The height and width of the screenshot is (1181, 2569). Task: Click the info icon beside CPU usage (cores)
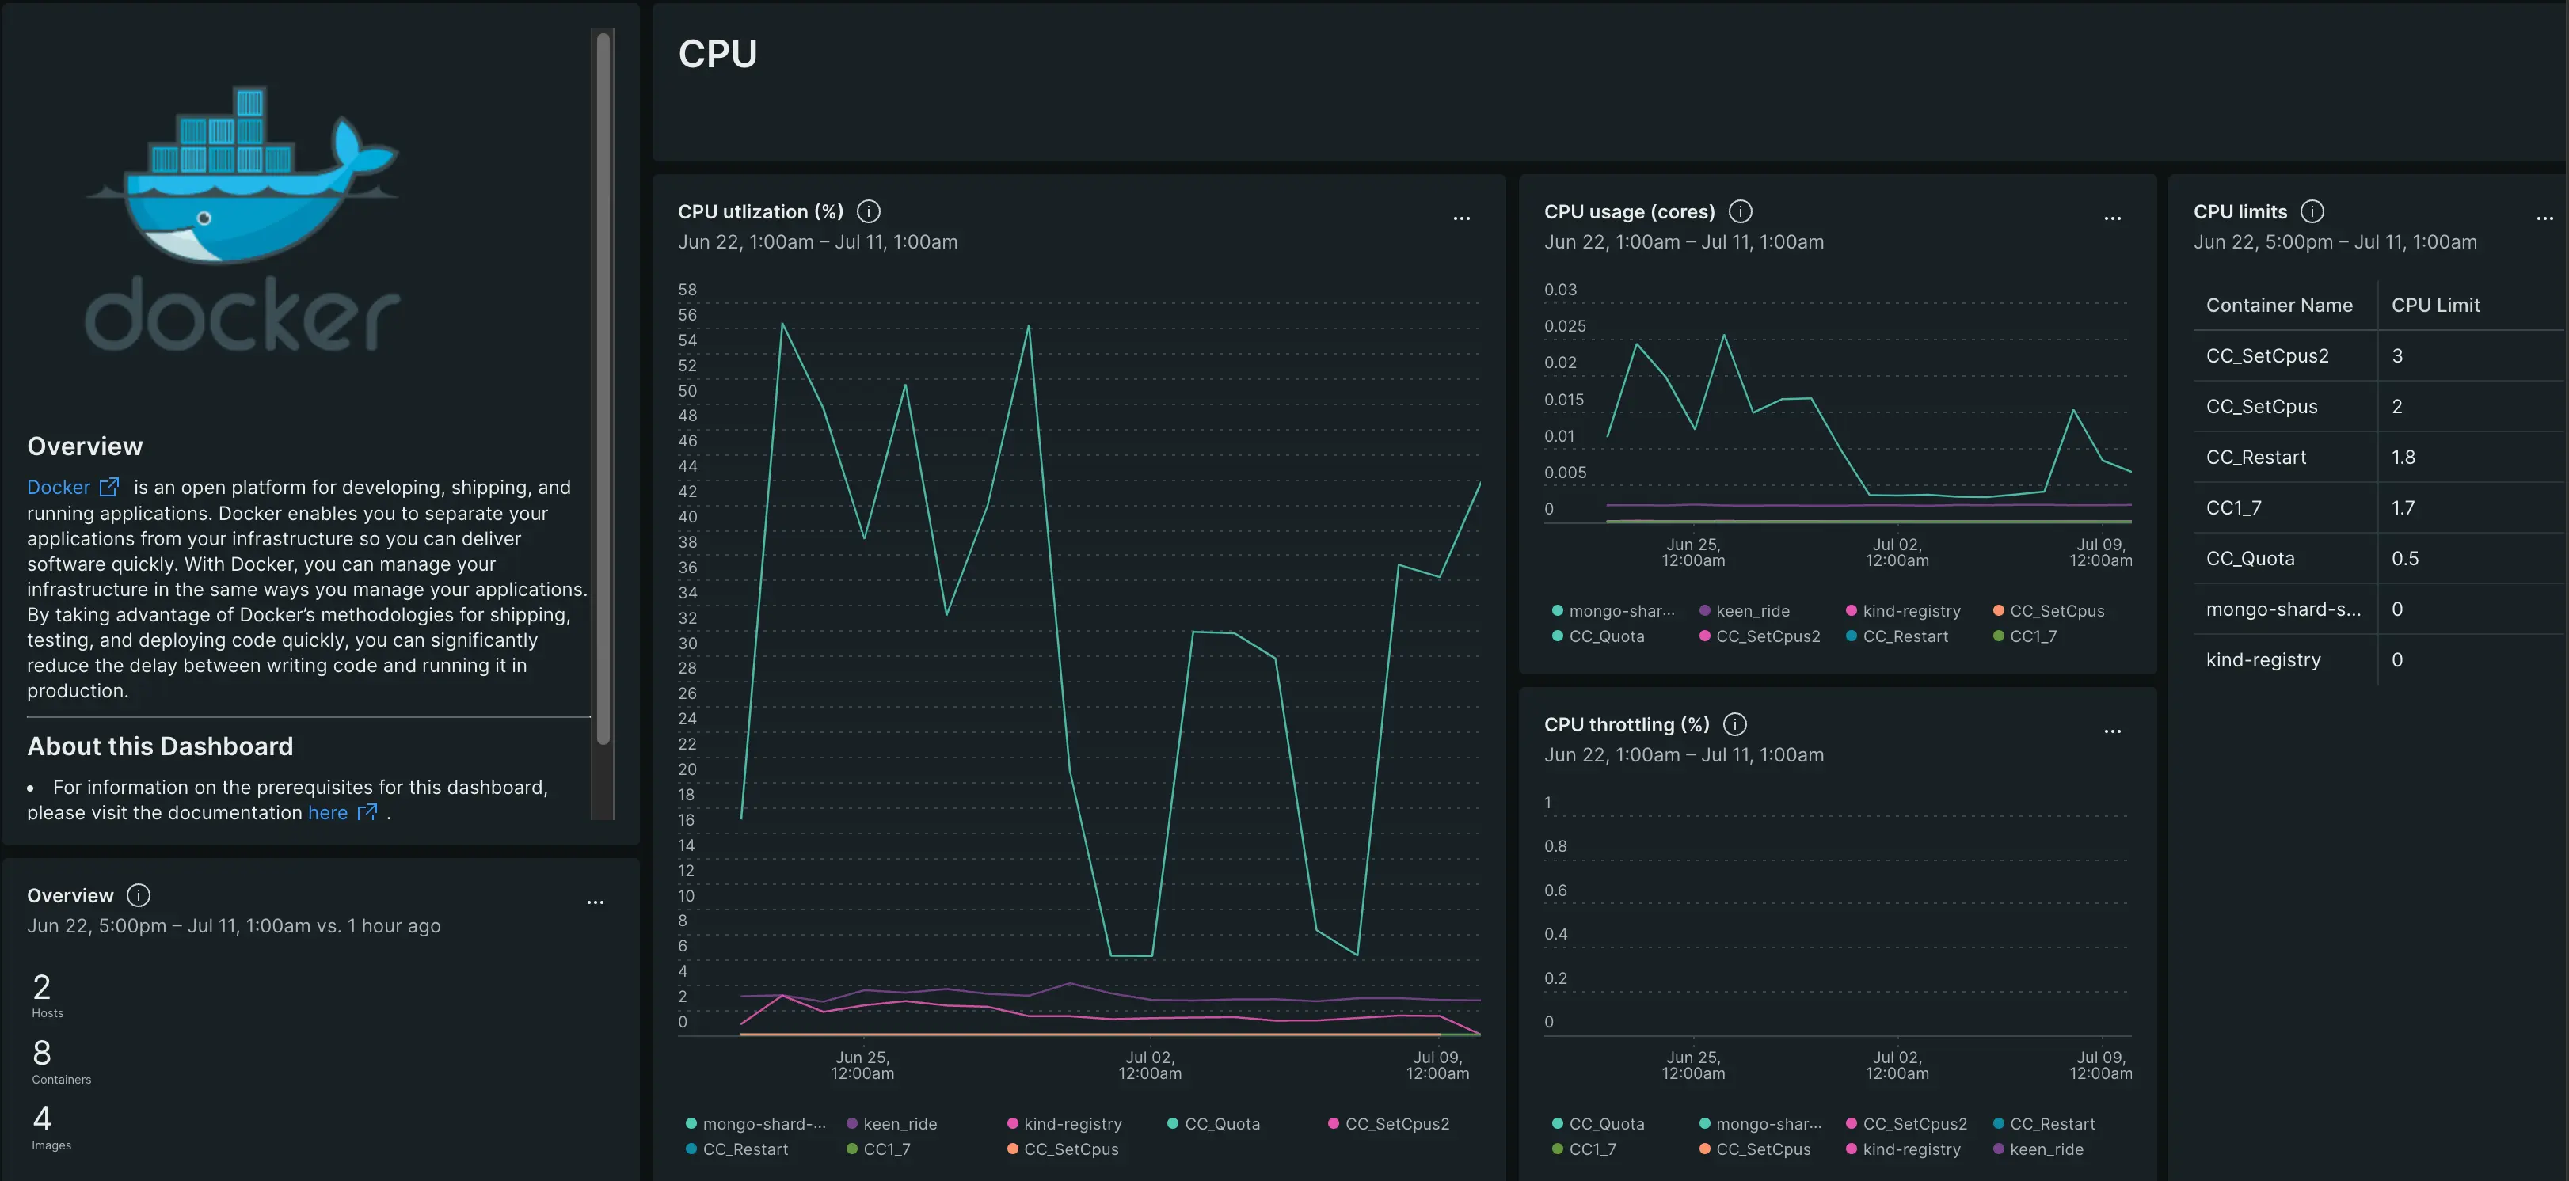1741,211
